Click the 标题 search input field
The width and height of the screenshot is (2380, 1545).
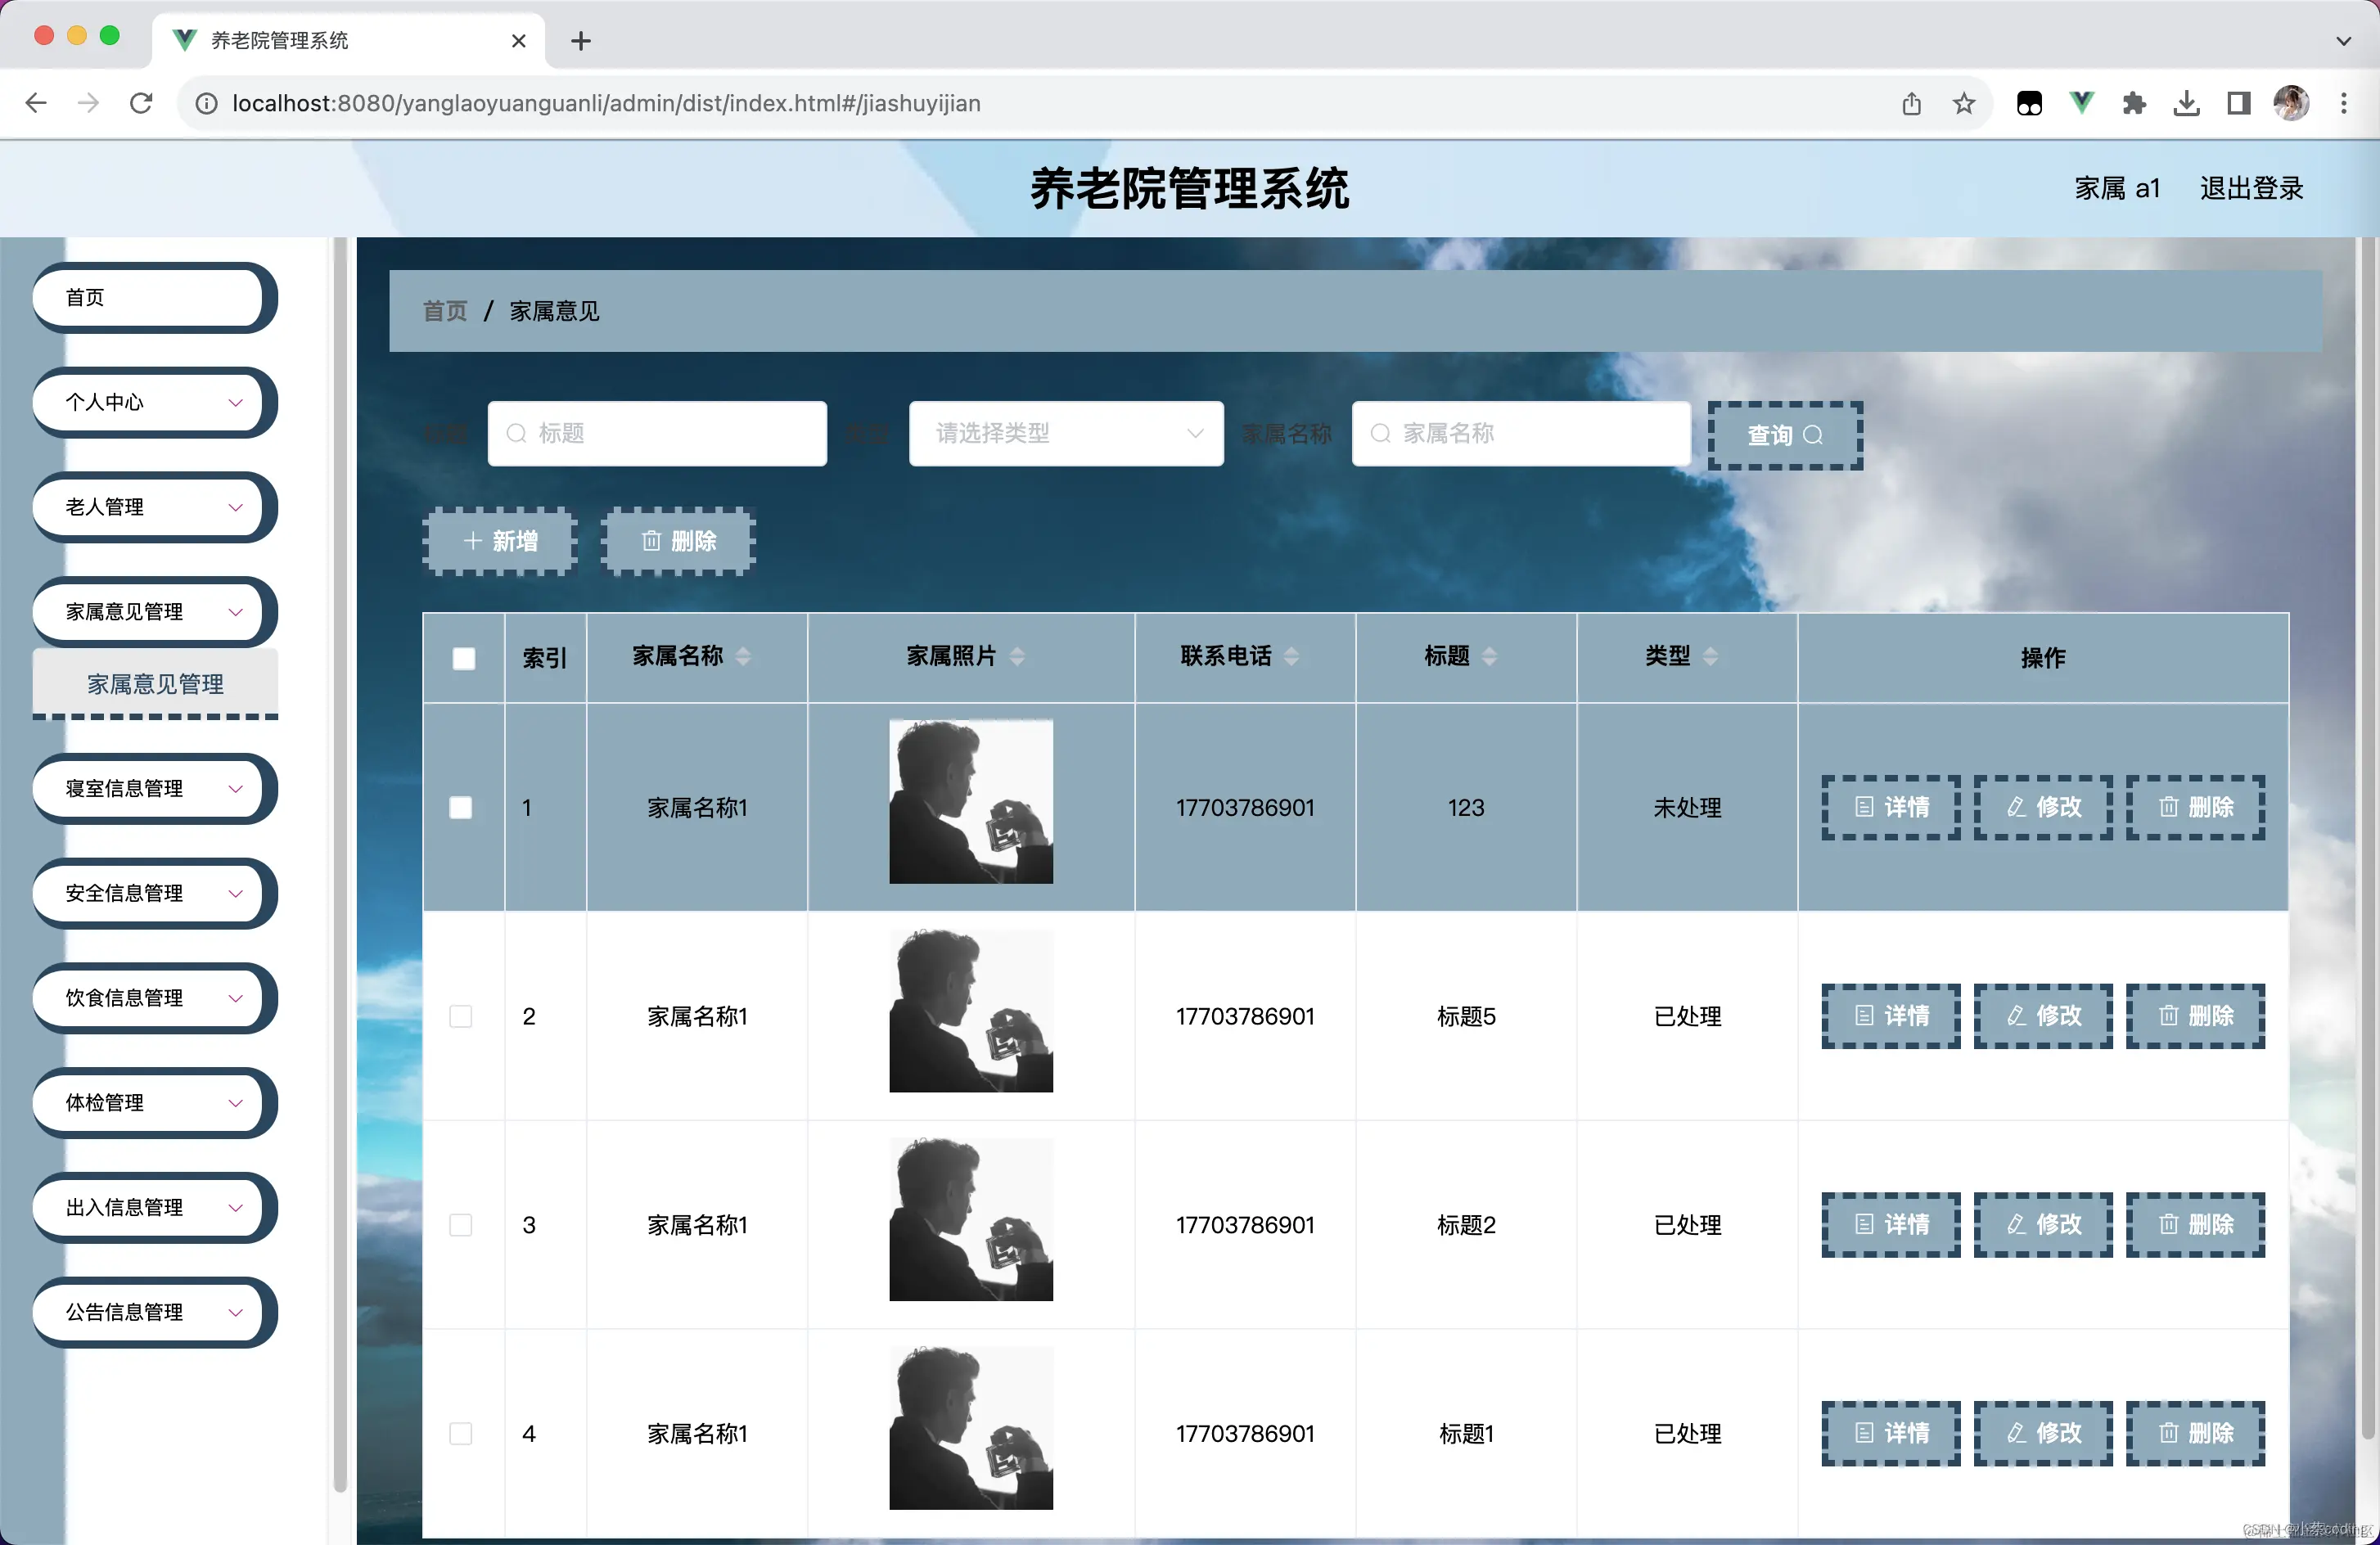coord(657,434)
